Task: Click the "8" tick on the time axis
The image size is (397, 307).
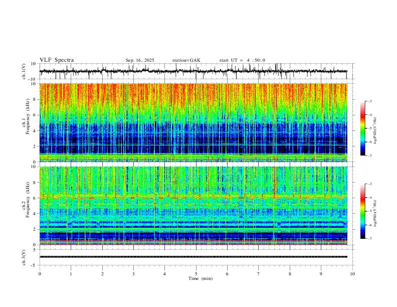Action: 290,274
